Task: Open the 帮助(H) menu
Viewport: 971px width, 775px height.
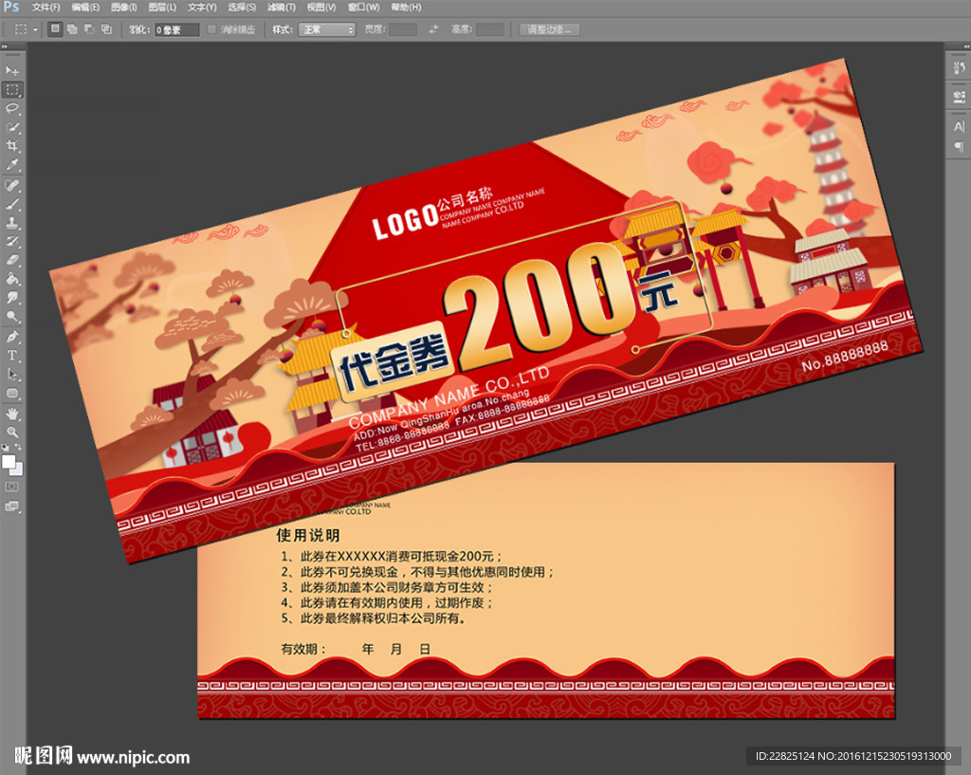Action: (406, 8)
